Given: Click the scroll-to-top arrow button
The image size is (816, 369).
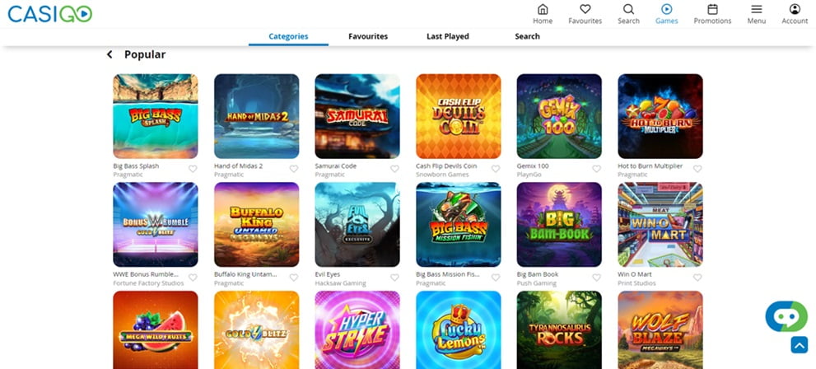Looking at the screenshot, I should click(799, 344).
